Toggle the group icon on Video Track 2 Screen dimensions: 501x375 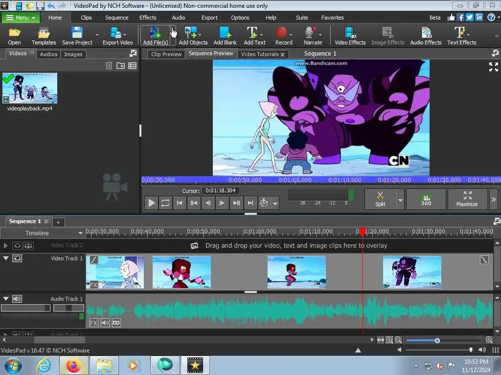click(28, 246)
